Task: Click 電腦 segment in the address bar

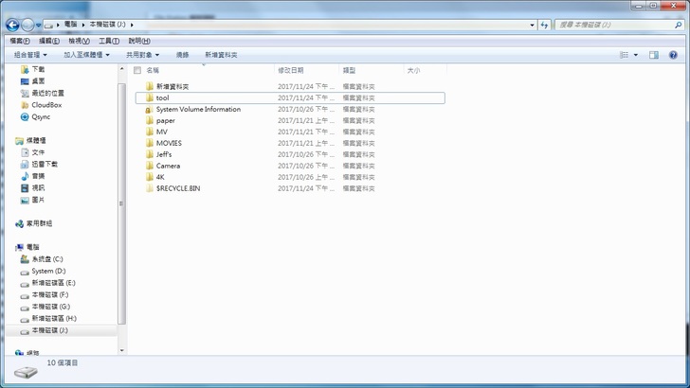Action: point(70,25)
